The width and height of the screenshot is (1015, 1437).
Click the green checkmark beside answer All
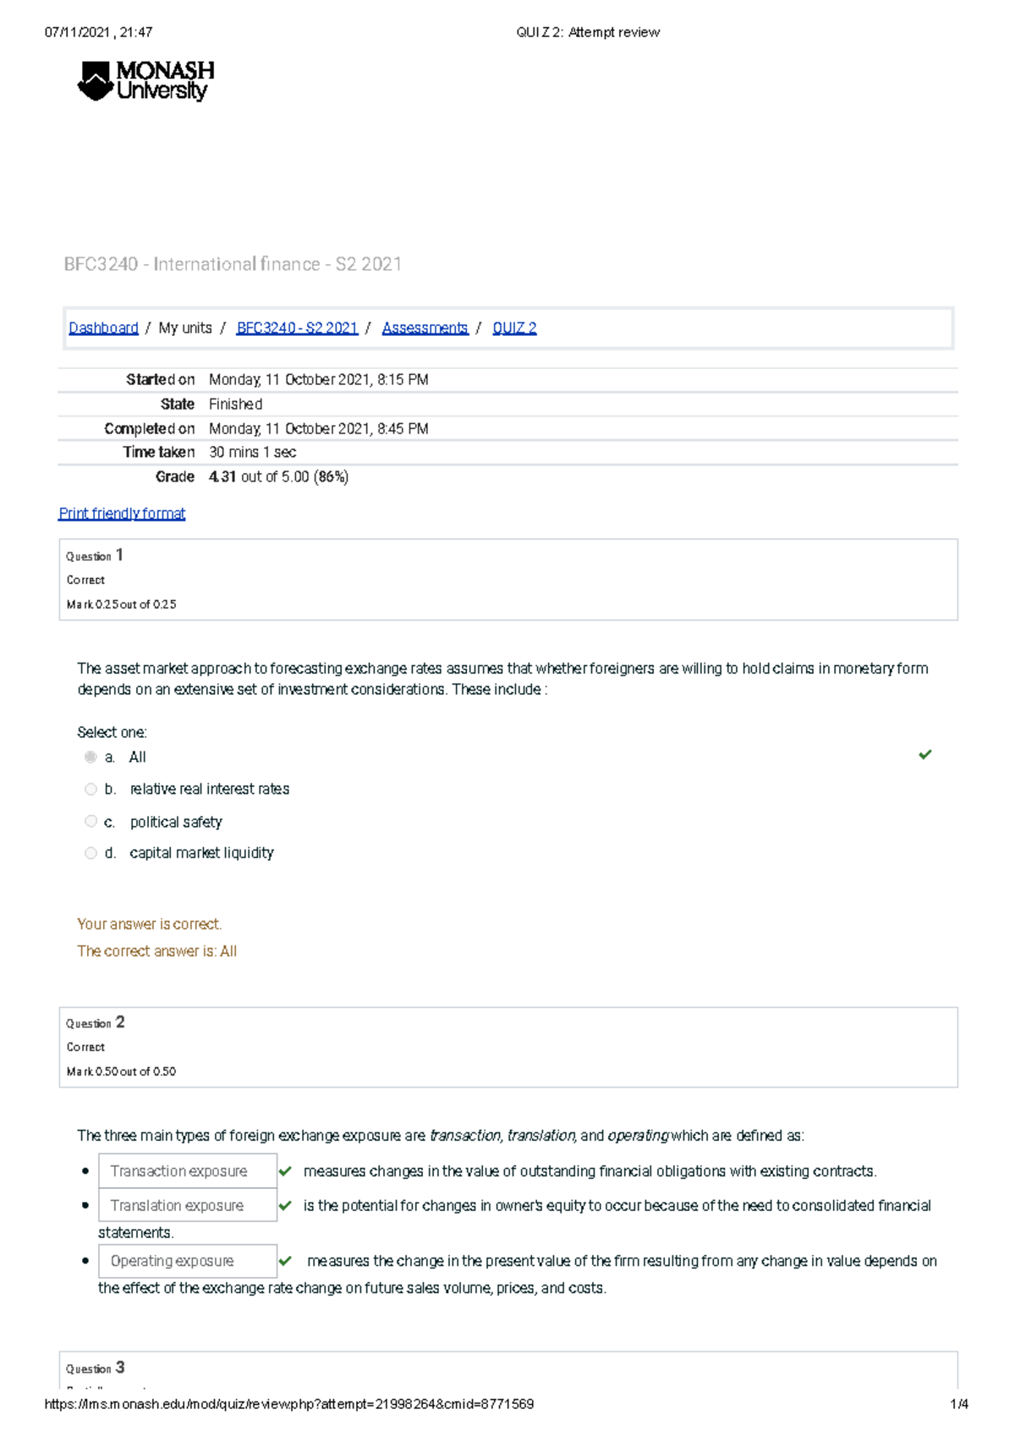[924, 754]
